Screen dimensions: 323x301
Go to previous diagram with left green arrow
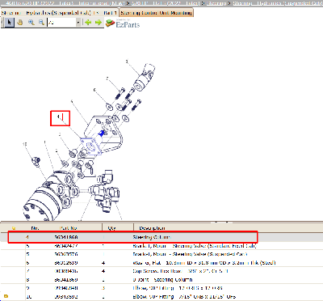88,23
